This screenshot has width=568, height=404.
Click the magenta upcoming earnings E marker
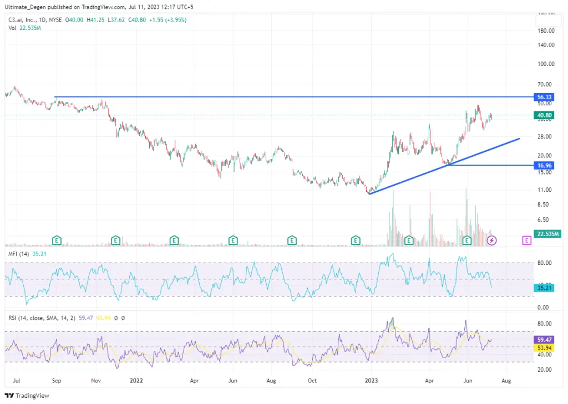click(527, 241)
